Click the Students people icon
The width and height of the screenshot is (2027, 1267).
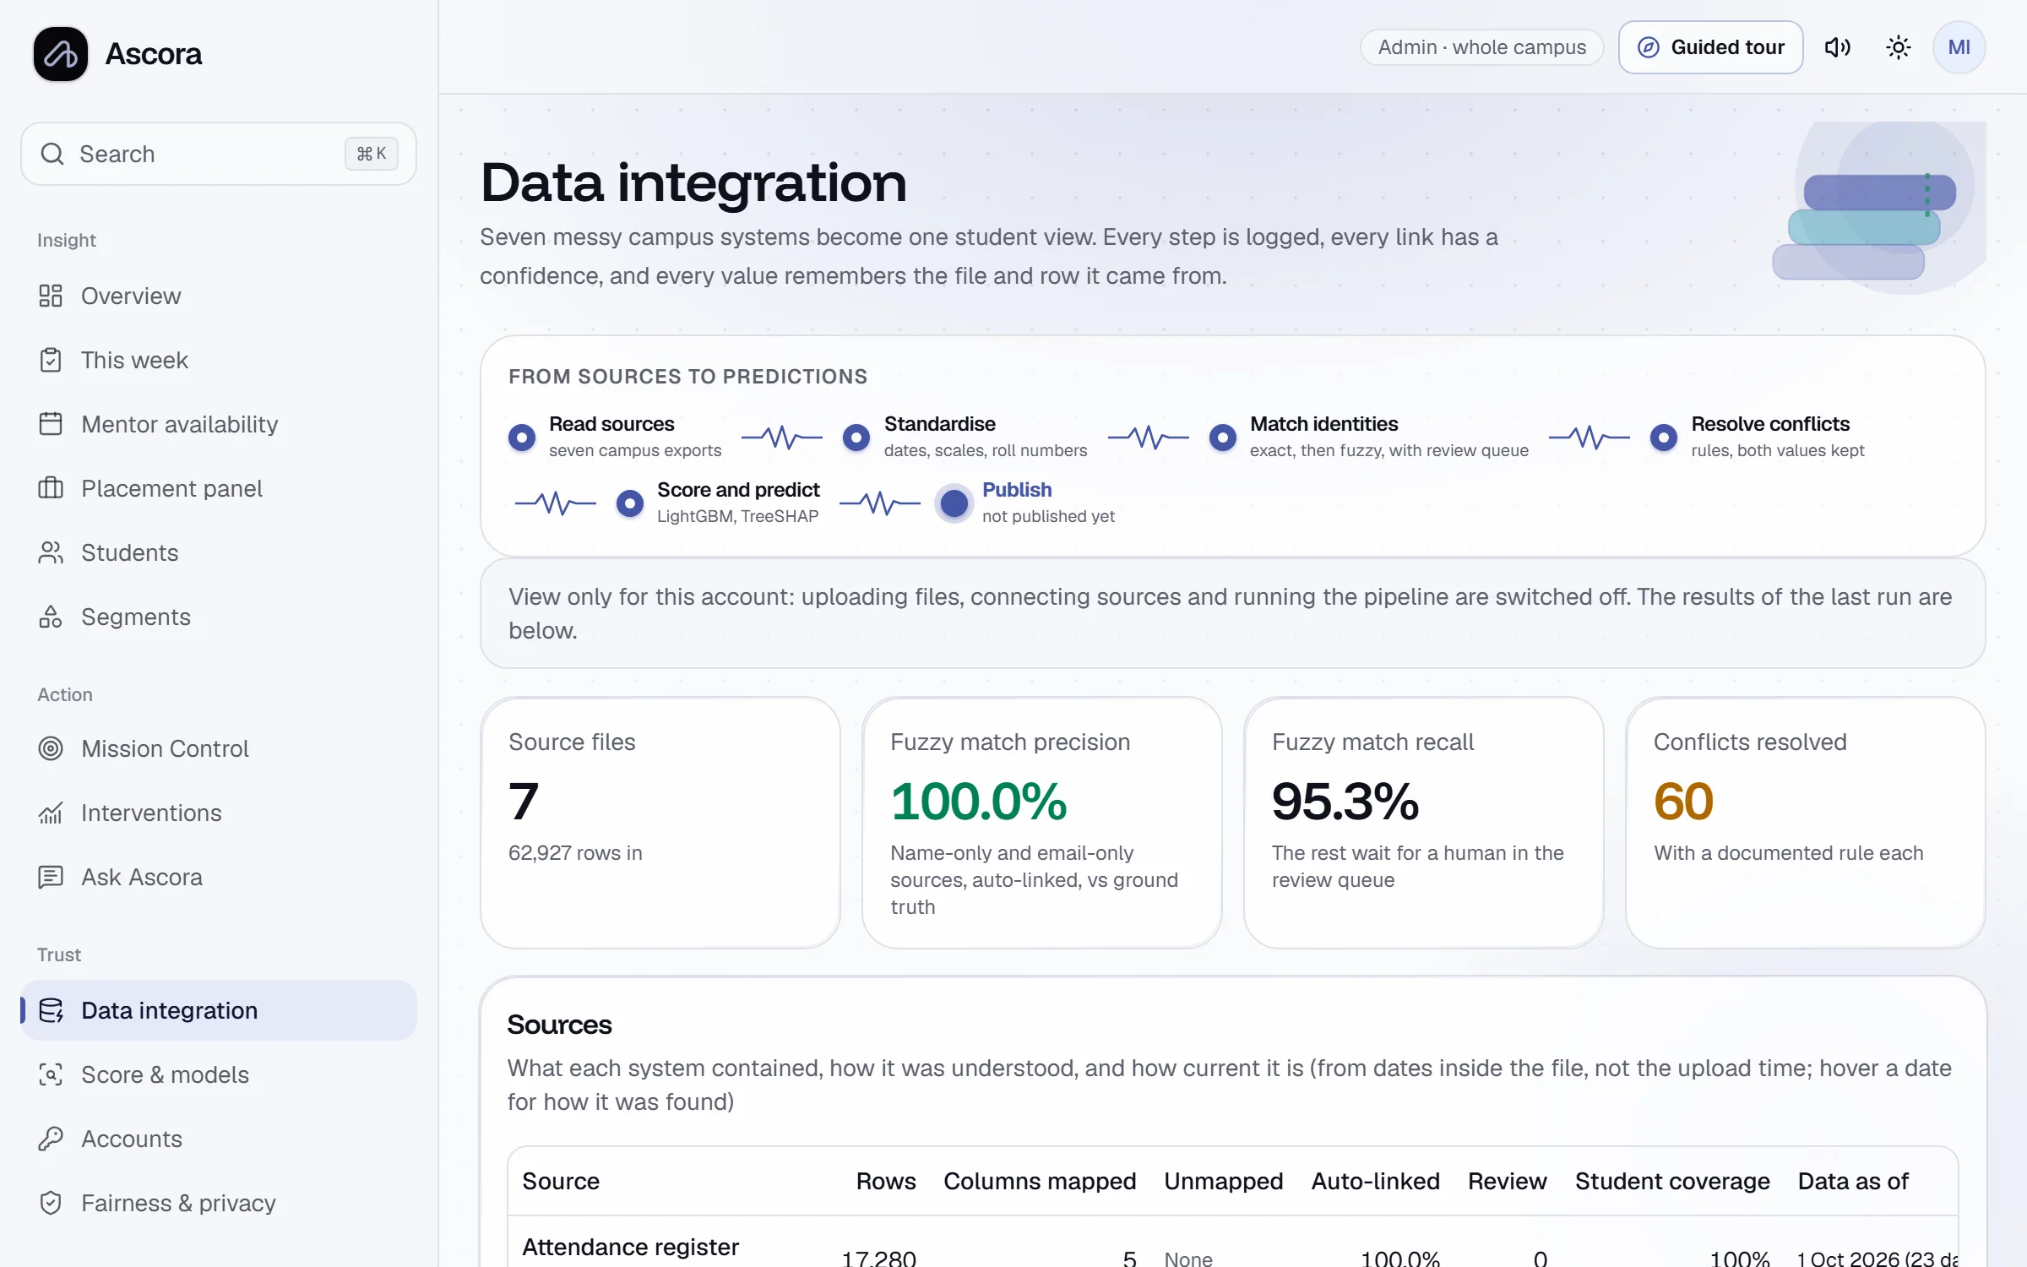(51, 552)
